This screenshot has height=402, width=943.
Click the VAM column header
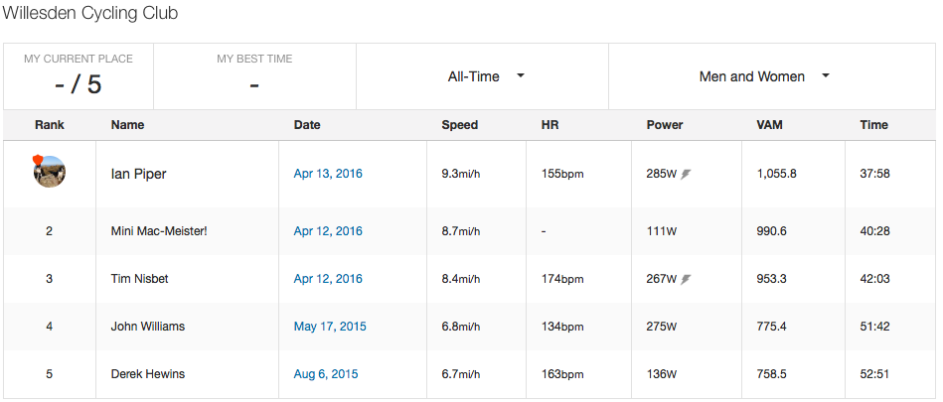(769, 125)
